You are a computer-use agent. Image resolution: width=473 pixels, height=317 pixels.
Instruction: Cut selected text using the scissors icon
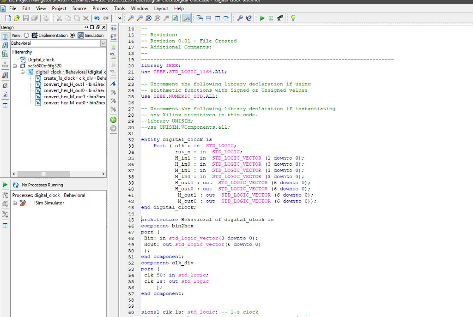tap(59, 18)
